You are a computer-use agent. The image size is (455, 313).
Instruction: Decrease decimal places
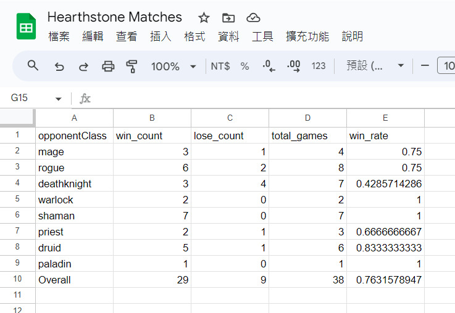click(x=269, y=66)
